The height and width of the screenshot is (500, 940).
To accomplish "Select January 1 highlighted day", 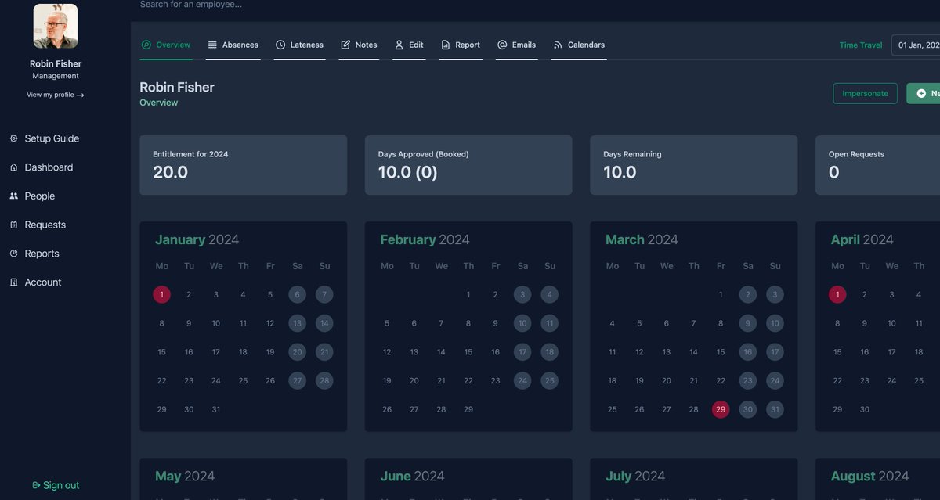I will pos(161,295).
